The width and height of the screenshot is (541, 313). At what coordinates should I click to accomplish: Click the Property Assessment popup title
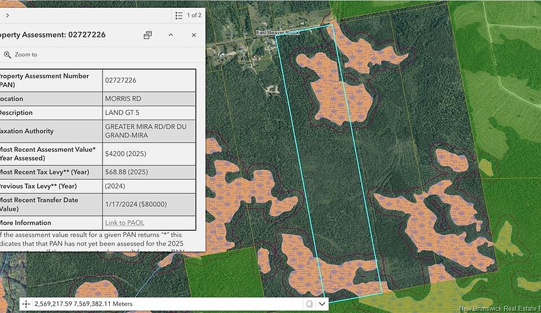[54, 35]
